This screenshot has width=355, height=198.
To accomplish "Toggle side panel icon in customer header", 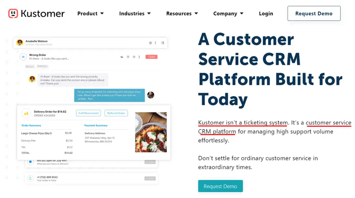I will click(x=162, y=43).
